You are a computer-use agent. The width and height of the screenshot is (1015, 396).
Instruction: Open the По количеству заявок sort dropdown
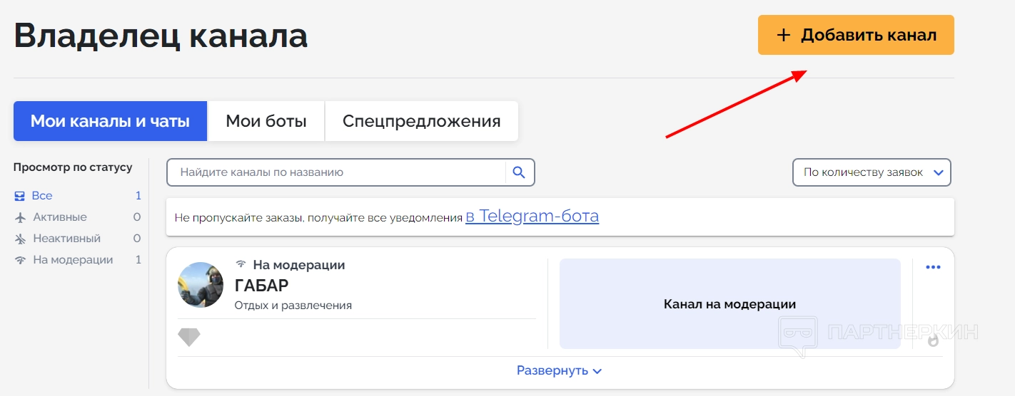(872, 172)
